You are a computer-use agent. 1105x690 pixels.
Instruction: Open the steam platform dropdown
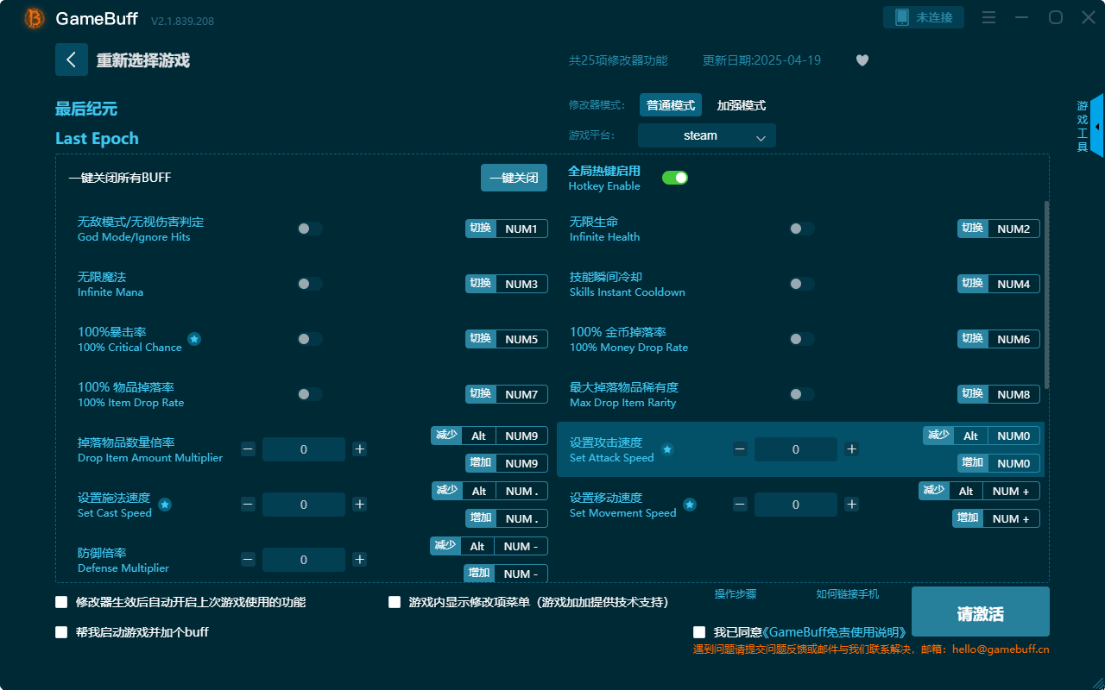pyautogui.click(x=707, y=135)
